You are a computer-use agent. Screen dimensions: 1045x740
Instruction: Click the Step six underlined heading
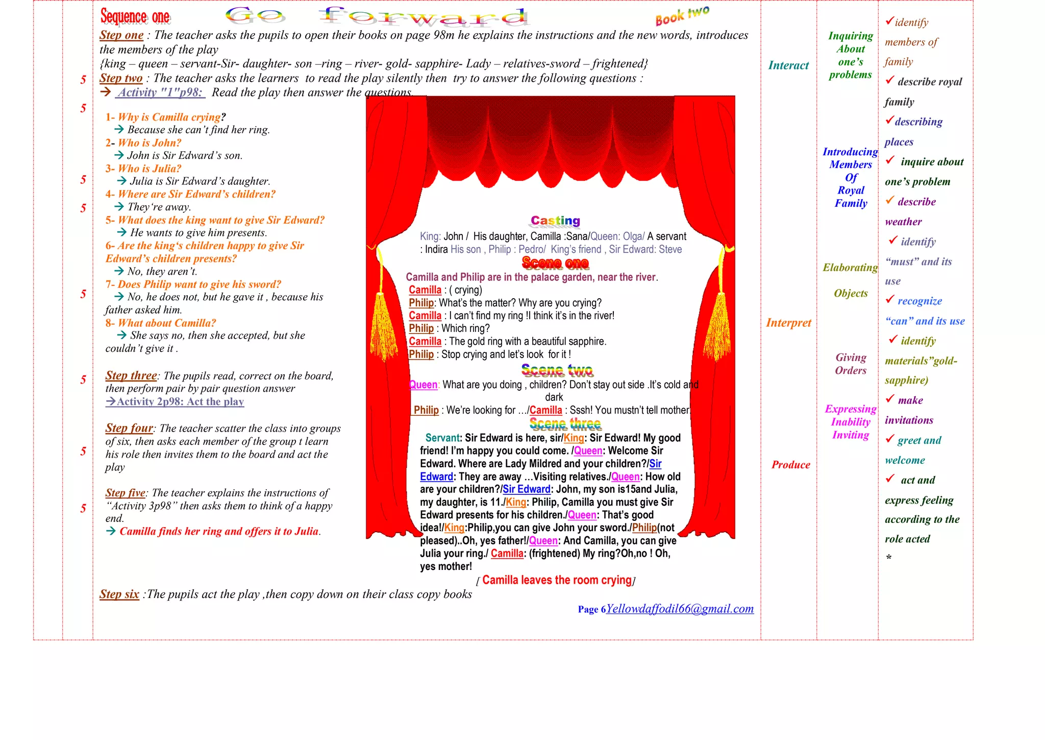[x=119, y=594]
